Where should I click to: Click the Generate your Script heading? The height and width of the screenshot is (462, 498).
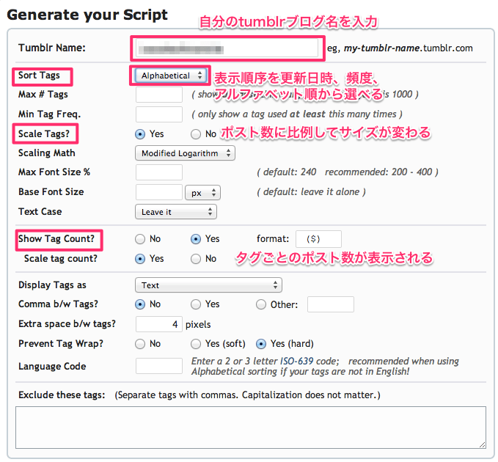[87, 15]
